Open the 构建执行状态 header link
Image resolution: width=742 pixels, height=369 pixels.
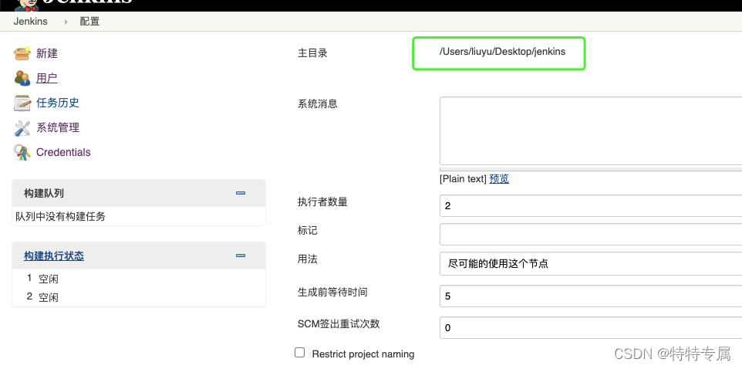[54, 256]
